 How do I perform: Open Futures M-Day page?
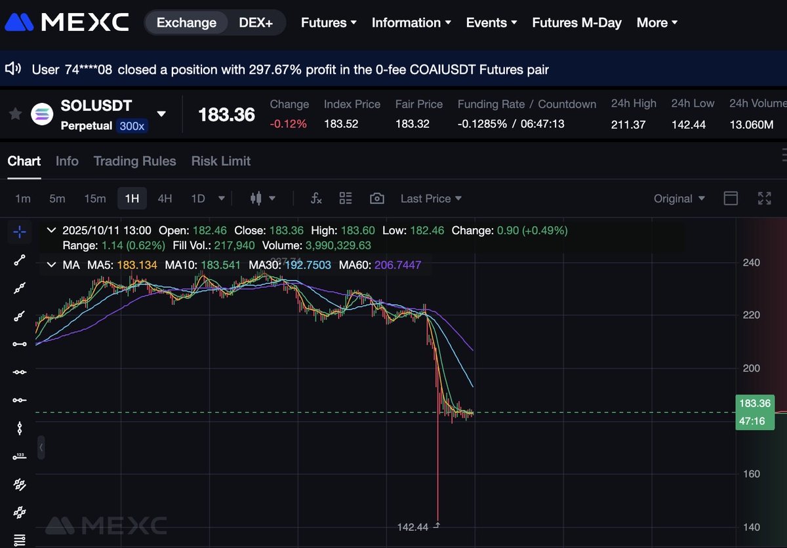click(576, 22)
